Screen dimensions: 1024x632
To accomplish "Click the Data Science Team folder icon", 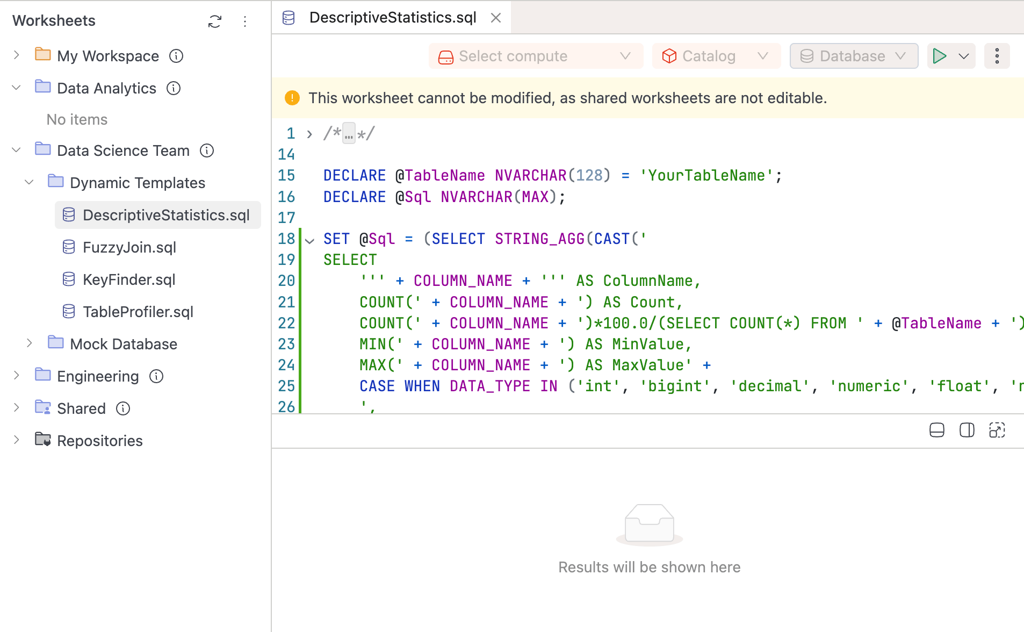I will (x=43, y=149).
